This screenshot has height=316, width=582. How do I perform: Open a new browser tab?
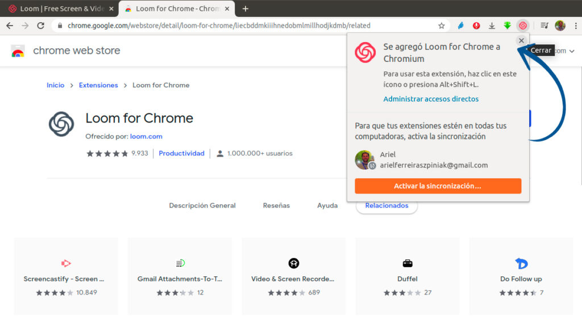pyautogui.click(x=246, y=9)
